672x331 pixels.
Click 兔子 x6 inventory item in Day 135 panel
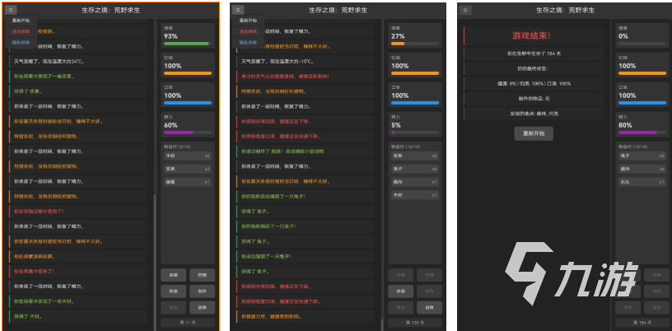[x=415, y=169]
